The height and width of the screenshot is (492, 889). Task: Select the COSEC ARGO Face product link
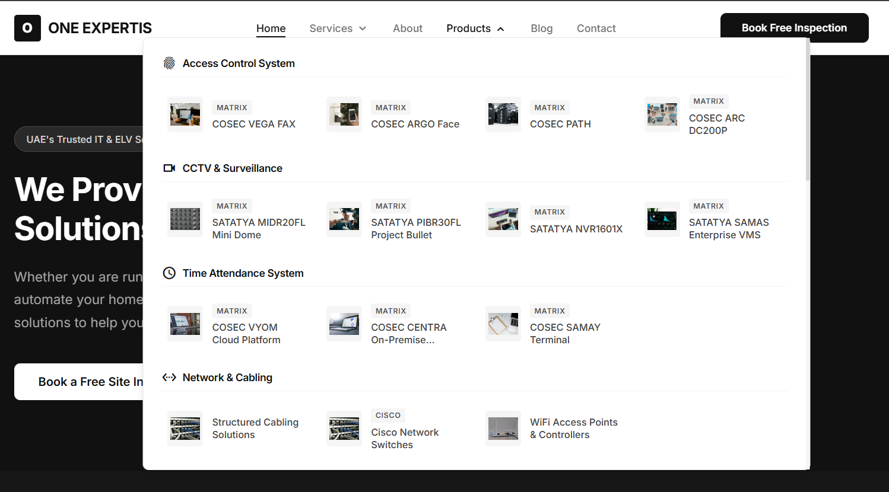point(415,124)
